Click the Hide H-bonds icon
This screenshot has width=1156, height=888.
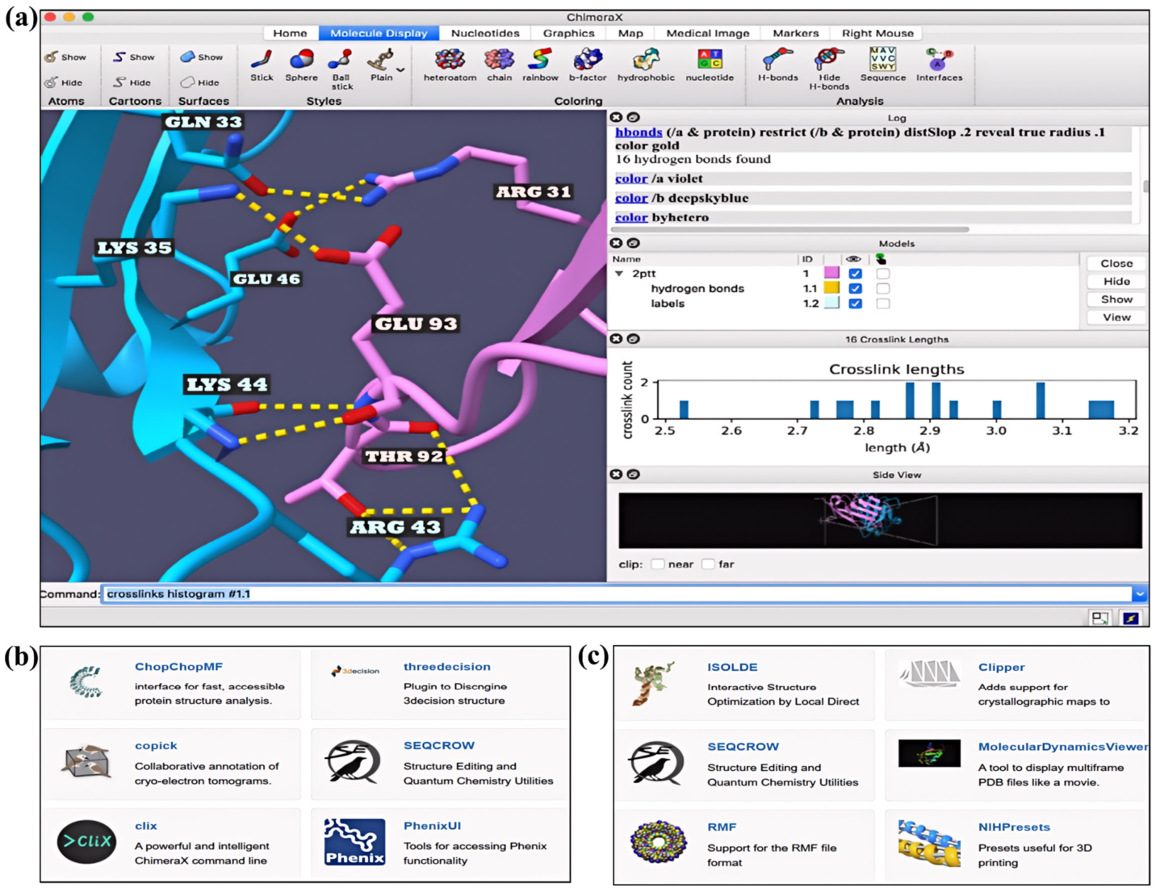tap(829, 59)
